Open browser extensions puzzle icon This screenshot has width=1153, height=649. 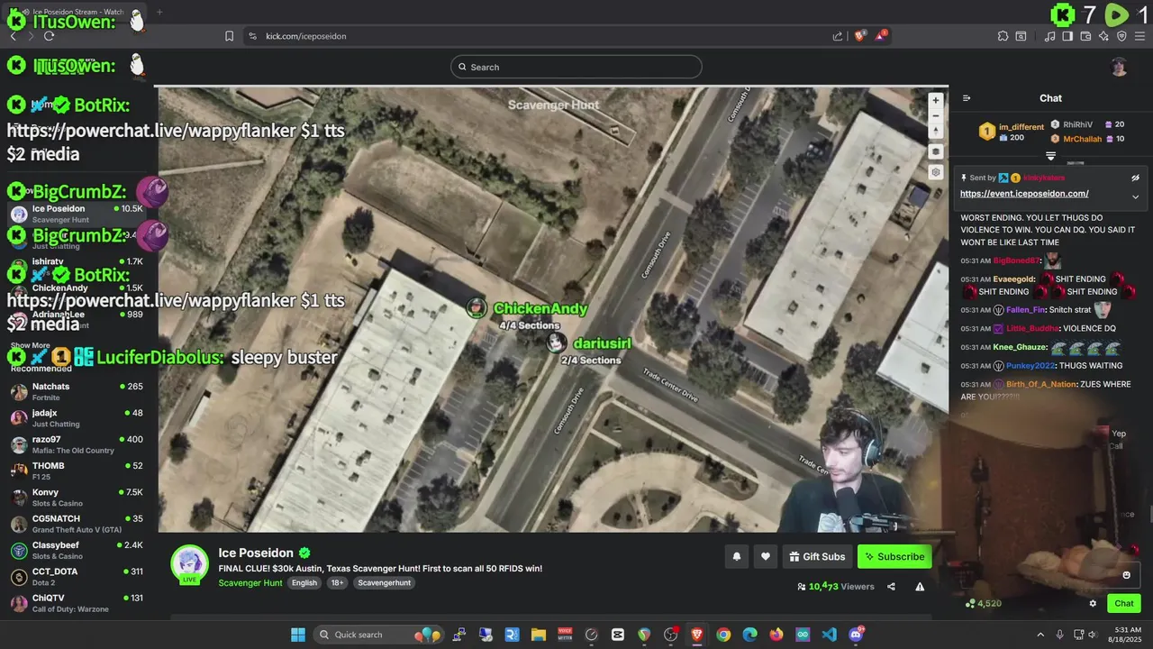pyautogui.click(x=1003, y=36)
